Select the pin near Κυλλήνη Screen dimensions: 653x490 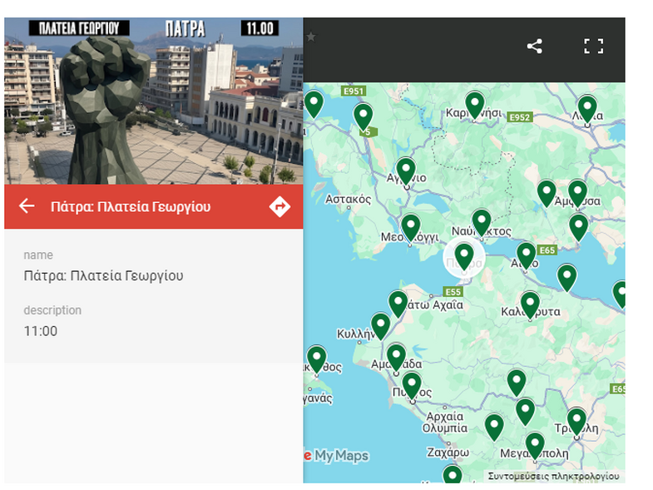tap(381, 324)
